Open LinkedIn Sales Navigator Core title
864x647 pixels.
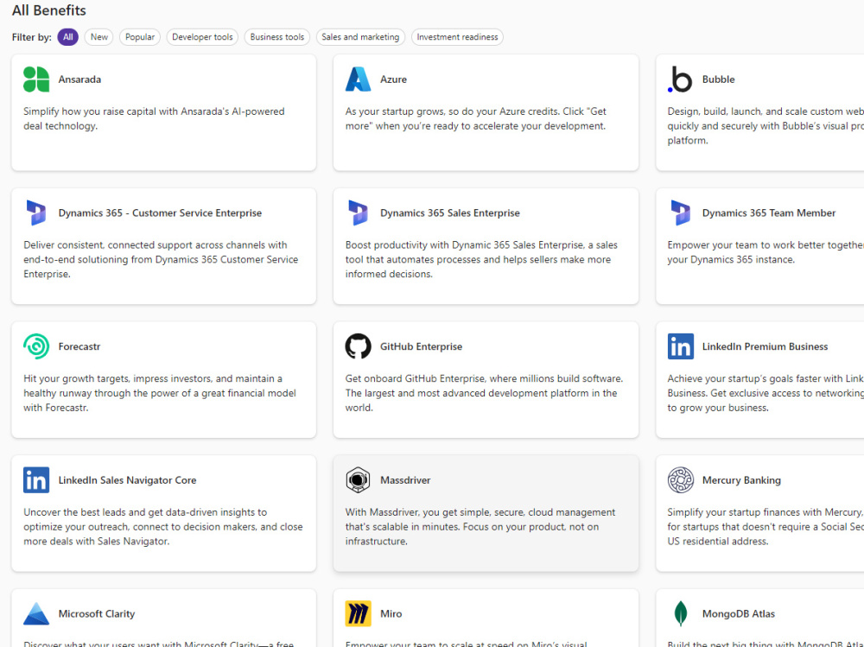pos(127,480)
